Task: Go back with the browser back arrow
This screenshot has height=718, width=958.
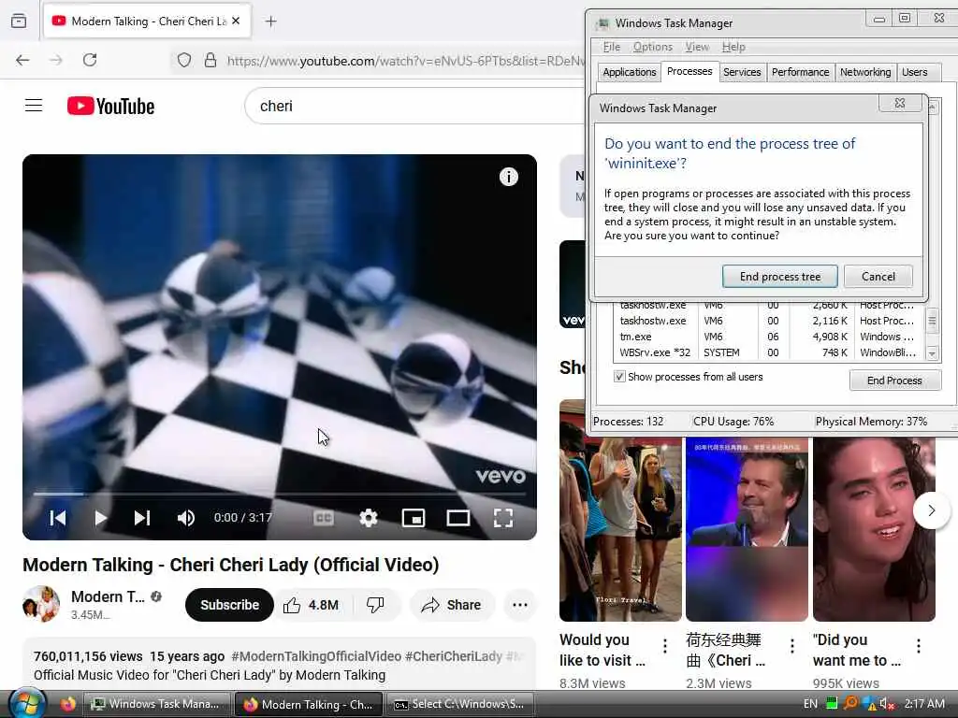Action: 22,60
